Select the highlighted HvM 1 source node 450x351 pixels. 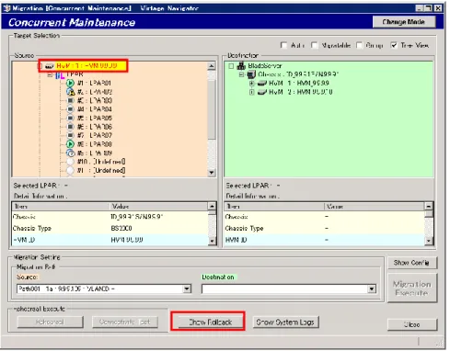click(x=87, y=65)
